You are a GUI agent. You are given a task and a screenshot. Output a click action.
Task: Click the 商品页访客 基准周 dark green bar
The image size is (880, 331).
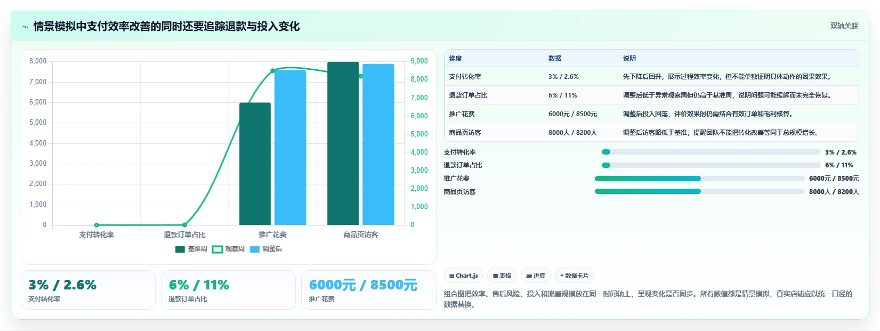pos(343,143)
